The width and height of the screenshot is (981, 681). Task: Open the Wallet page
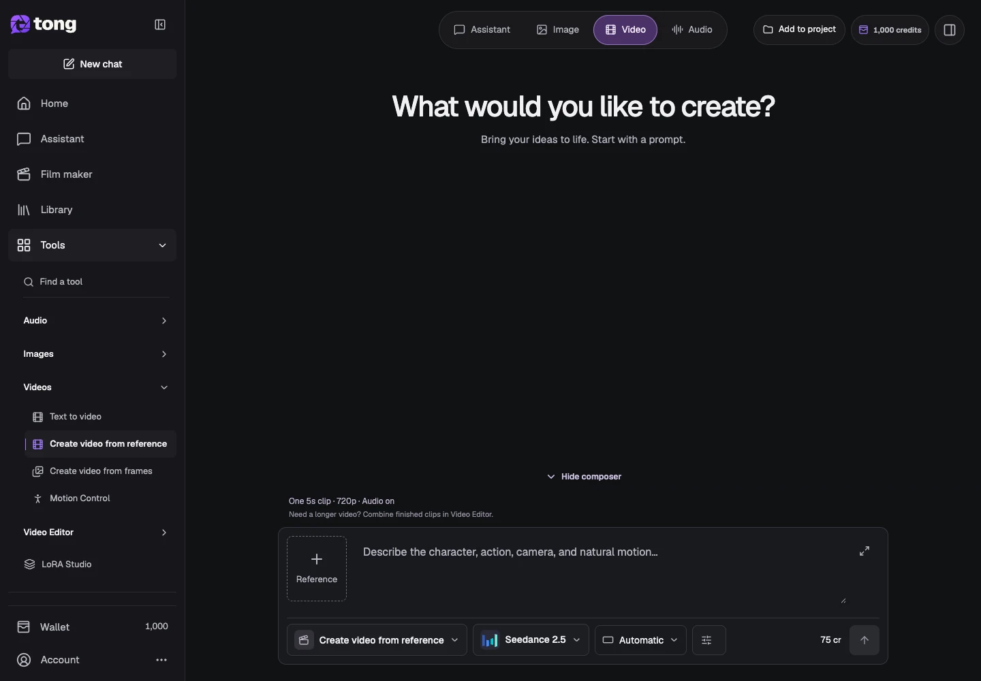(92, 627)
